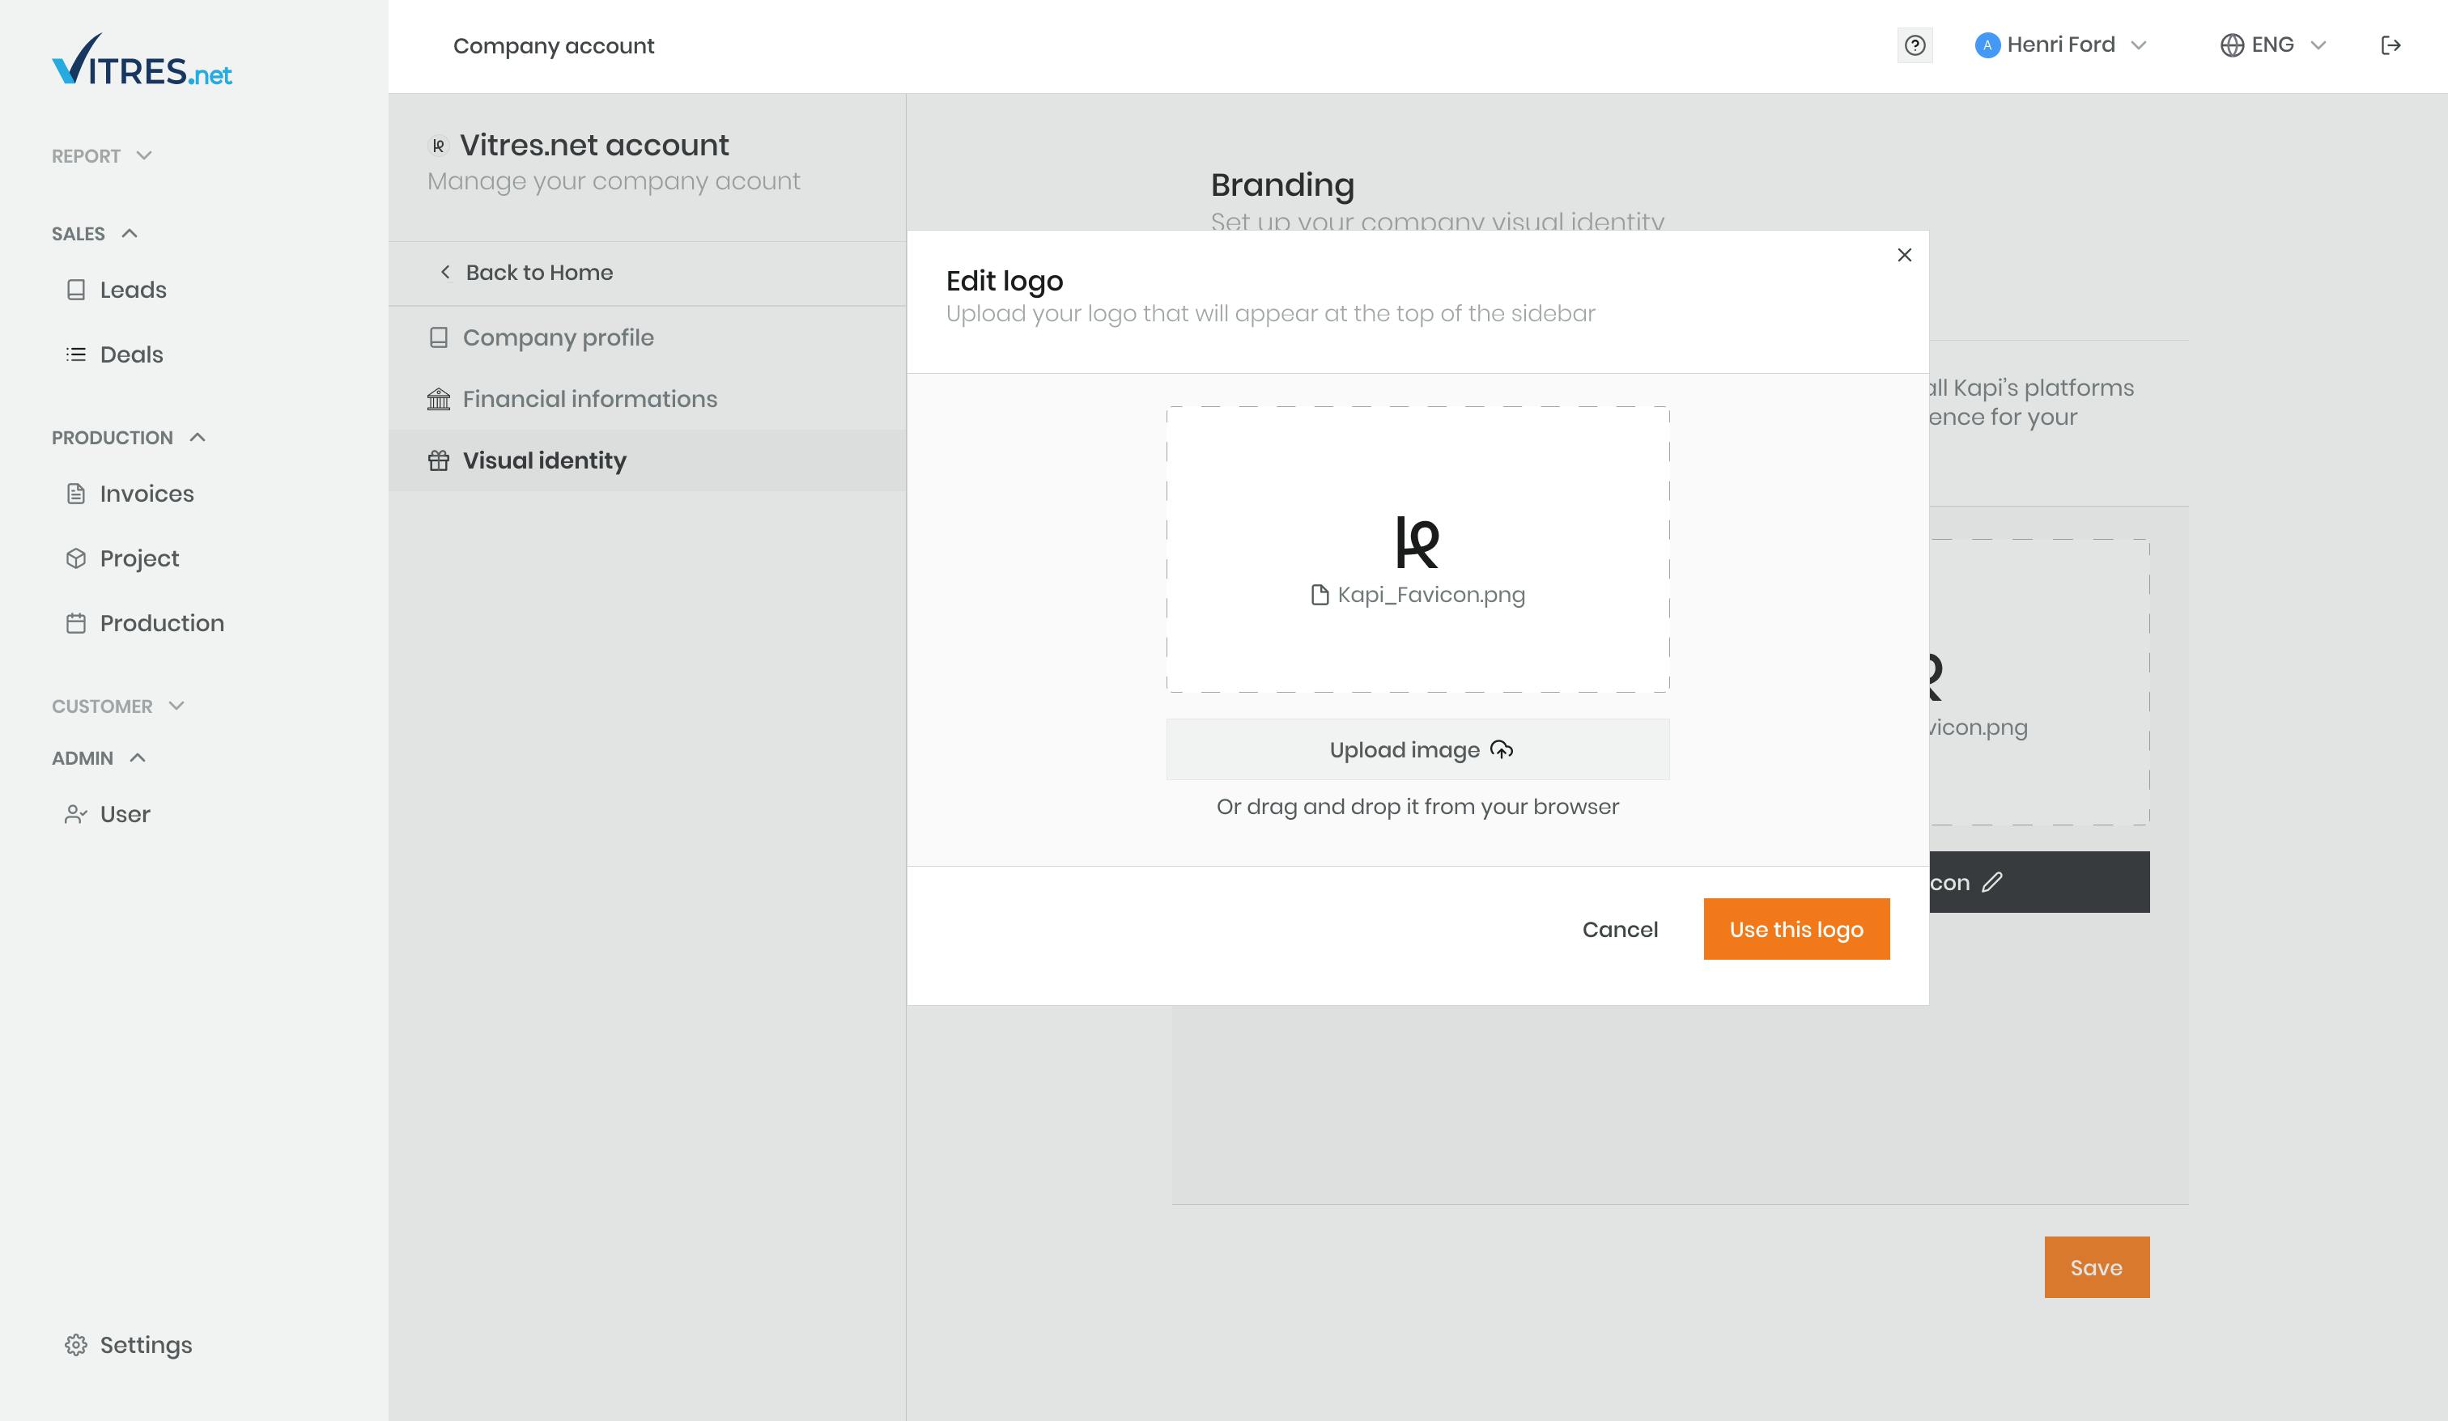
Task: Click the globe language icon
Action: point(2233,45)
